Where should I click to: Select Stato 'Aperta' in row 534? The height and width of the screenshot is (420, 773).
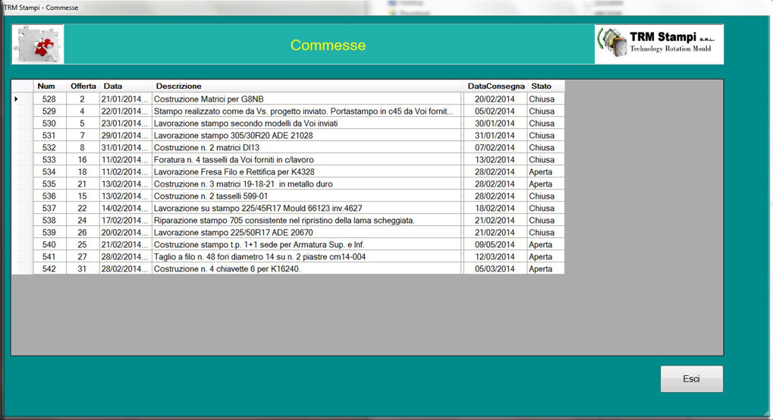[x=545, y=171]
